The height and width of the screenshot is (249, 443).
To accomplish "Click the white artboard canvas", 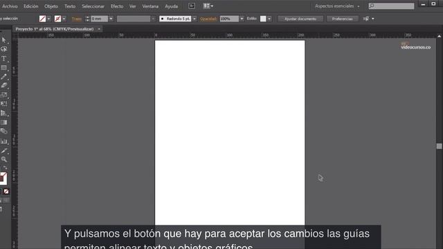I will click(230, 132).
